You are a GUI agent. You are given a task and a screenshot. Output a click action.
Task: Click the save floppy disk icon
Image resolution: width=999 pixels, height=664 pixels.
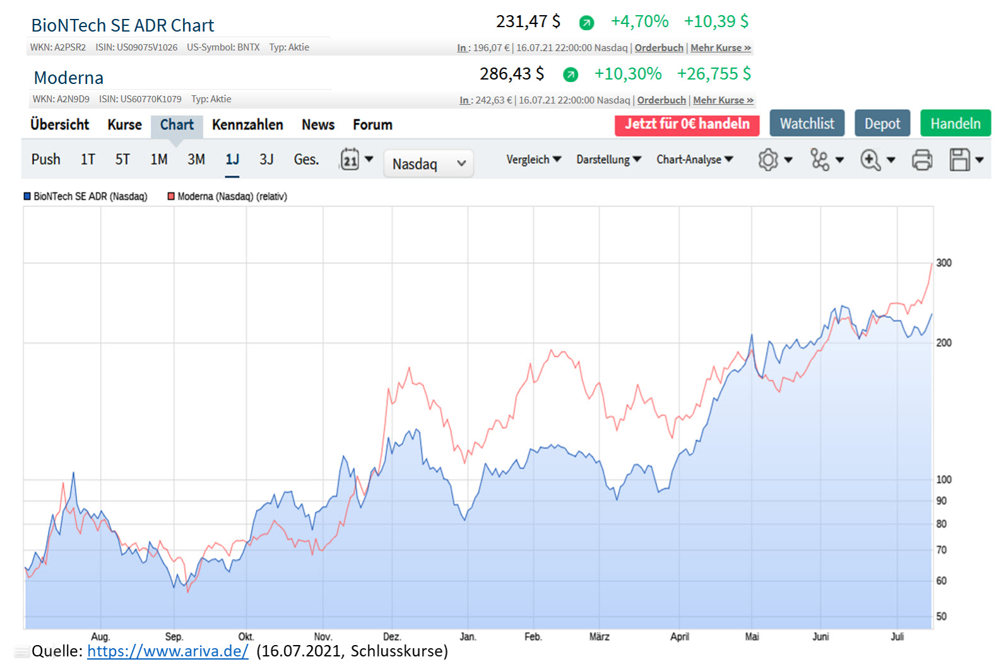click(x=959, y=160)
